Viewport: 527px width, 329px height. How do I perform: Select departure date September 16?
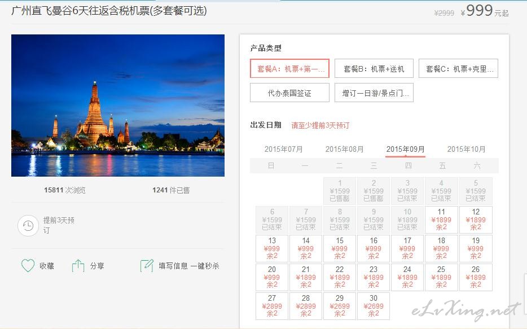point(374,249)
